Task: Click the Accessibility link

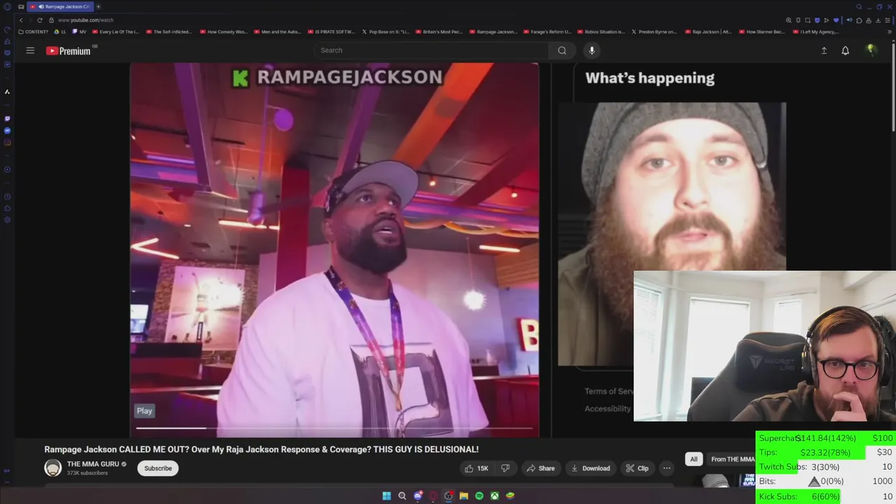Action: click(608, 409)
